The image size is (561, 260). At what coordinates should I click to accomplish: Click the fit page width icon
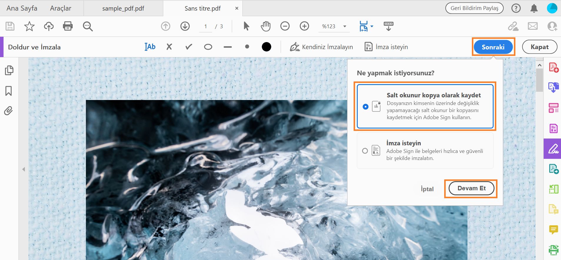pos(364,26)
